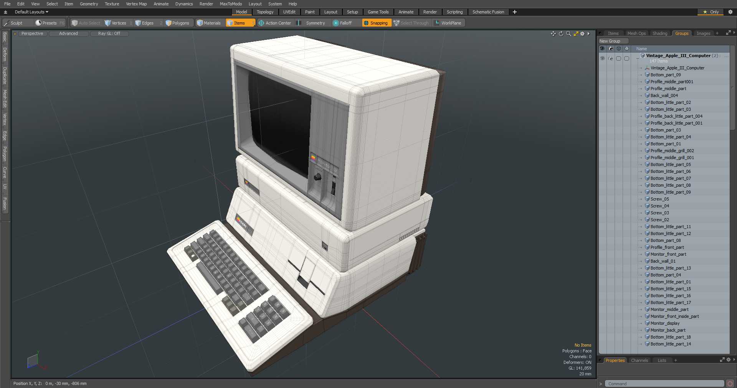Open the Properties panel gear settings

click(x=729, y=360)
